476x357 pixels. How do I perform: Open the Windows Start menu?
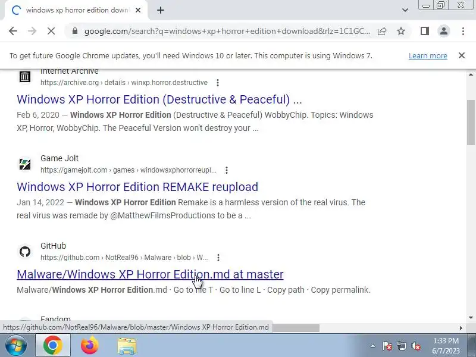click(x=15, y=346)
